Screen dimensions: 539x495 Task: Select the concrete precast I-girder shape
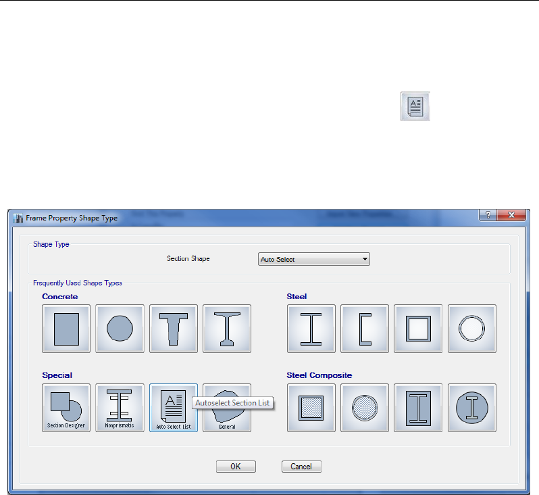227,329
